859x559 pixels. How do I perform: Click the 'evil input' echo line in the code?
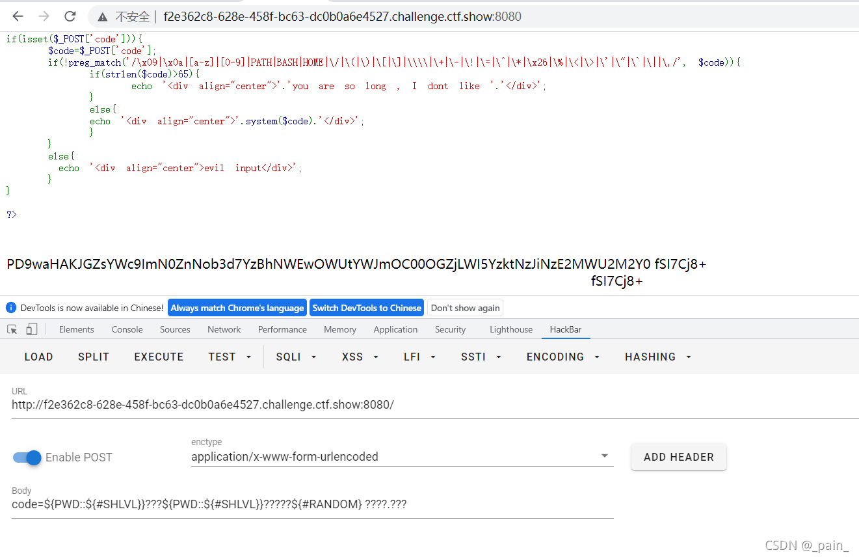pos(180,168)
